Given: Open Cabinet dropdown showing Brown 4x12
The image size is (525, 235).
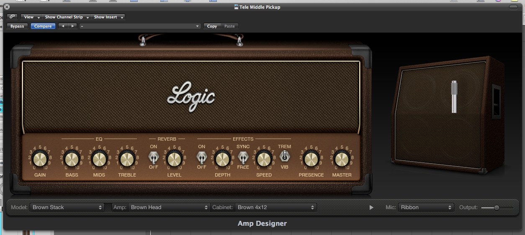Looking at the screenshot, I should coord(276,207).
